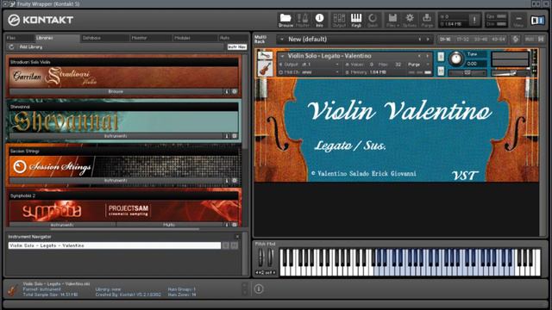Switch to the Files tab

(19, 38)
